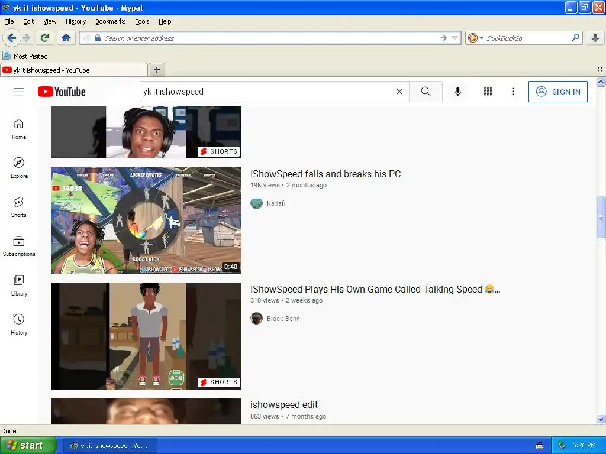The height and width of the screenshot is (454, 606).
Task: Click the browser forward arrow
Action: pyautogui.click(x=26, y=38)
